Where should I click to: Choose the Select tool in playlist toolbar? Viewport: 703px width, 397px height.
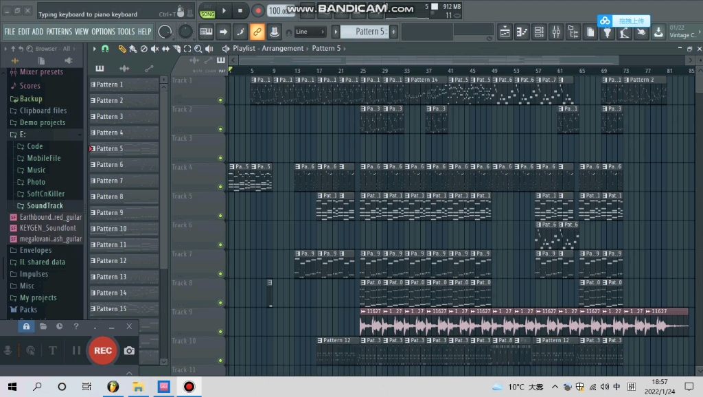click(x=187, y=49)
